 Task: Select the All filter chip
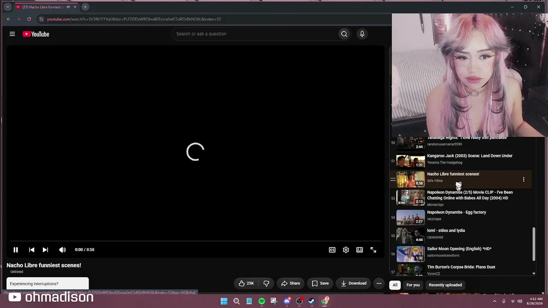[x=395, y=285]
